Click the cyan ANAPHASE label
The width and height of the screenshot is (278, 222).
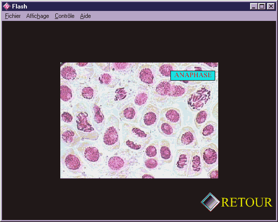coord(193,76)
